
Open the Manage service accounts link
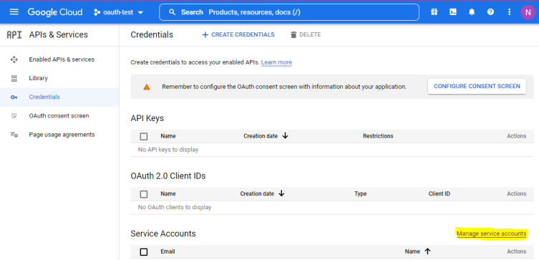(491, 234)
